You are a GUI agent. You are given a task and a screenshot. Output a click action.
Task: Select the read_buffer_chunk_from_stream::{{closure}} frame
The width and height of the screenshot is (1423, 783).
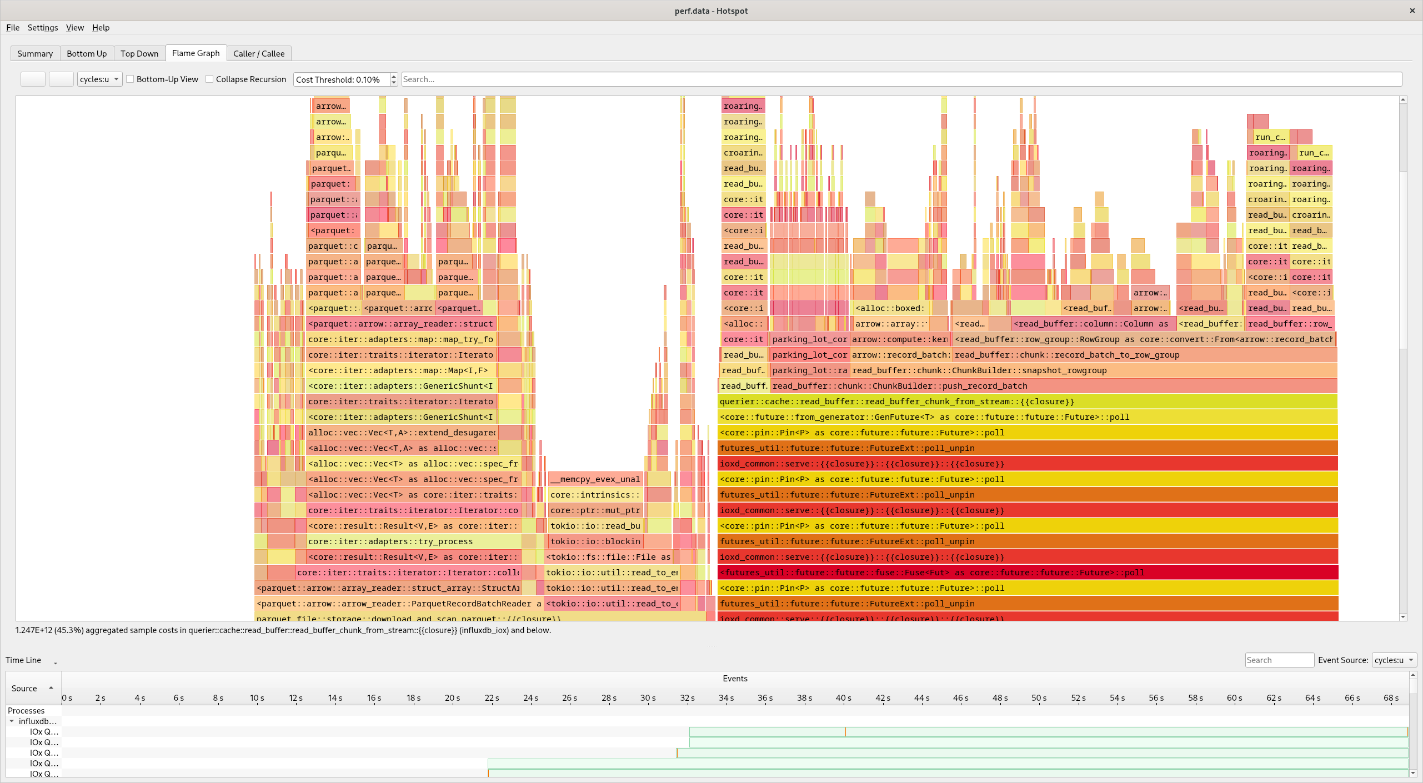point(1028,401)
